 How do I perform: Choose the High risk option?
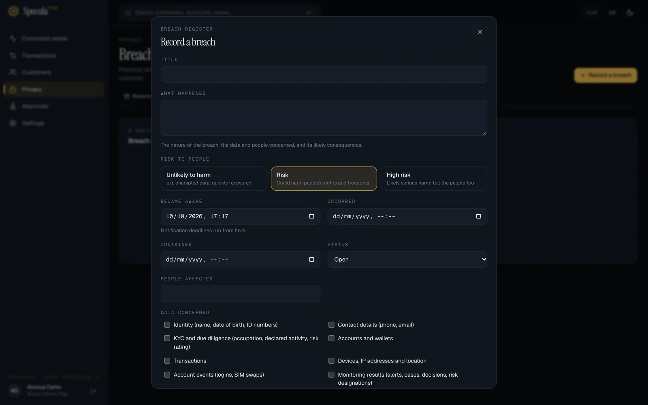coord(434,179)
